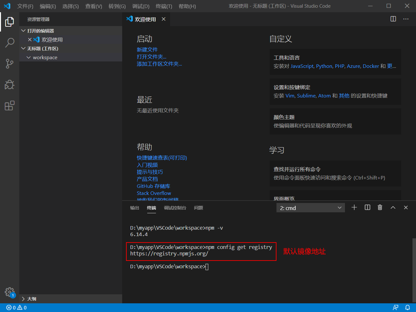Open the 快捷键速查表(可打印) link
Screen dimensions: 416x312
162,158
